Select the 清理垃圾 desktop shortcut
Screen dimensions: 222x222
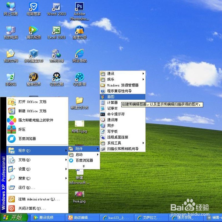click(79, 32)
